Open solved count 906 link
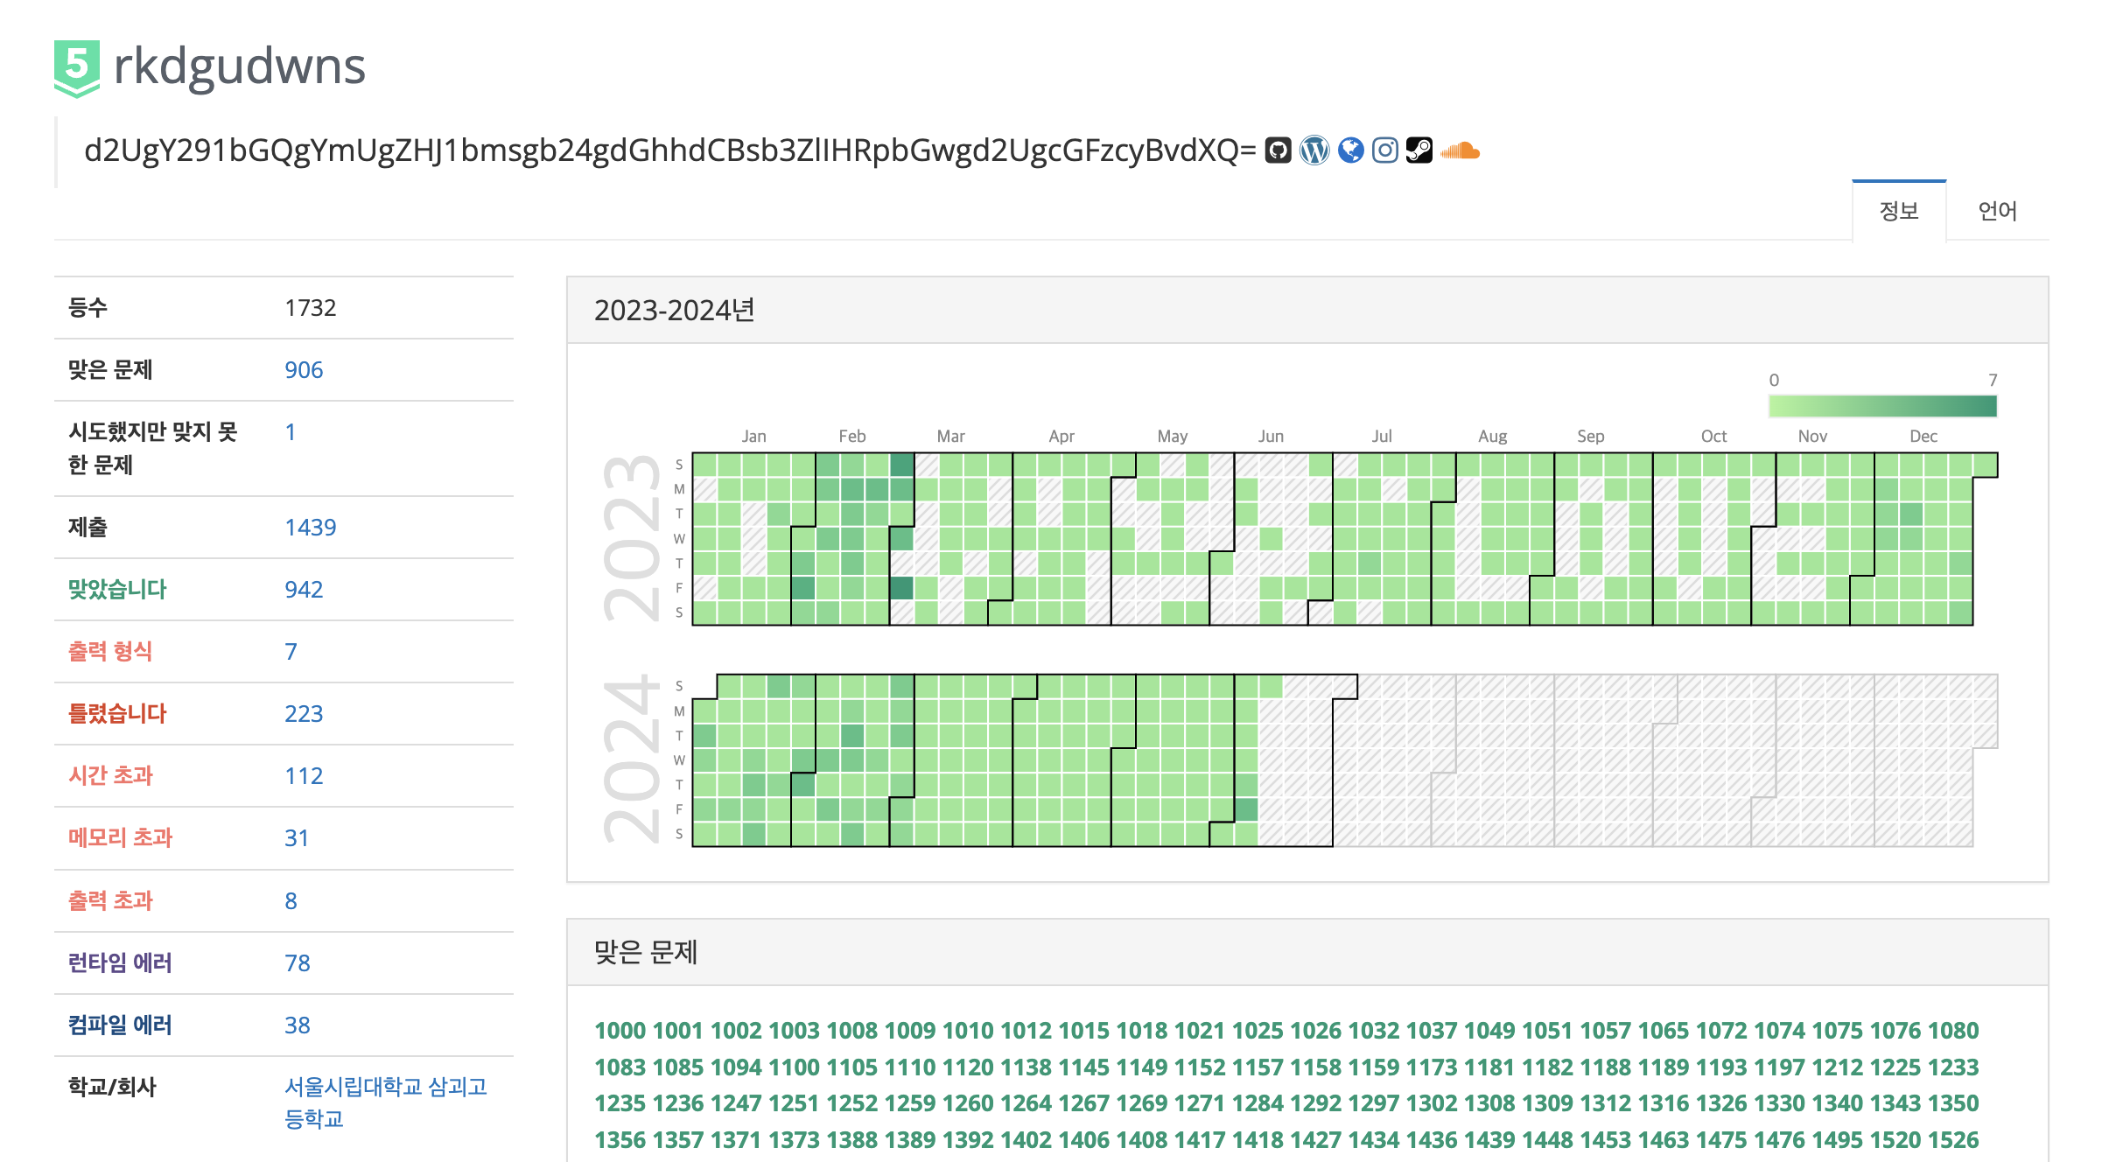The width and height of the screenshot is (2102, 1162). pos(304,370)
